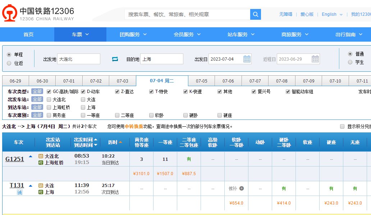Select the 往返 round-trip radio button
The width and height of the screenshot is (371, 215).
(x=9, y=63)
